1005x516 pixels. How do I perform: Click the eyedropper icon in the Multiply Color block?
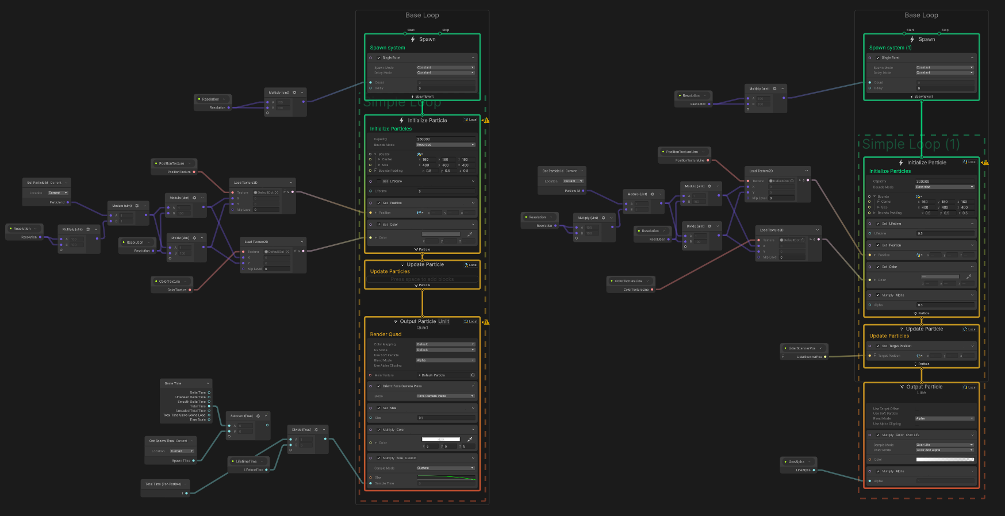[x=470, y=440]
